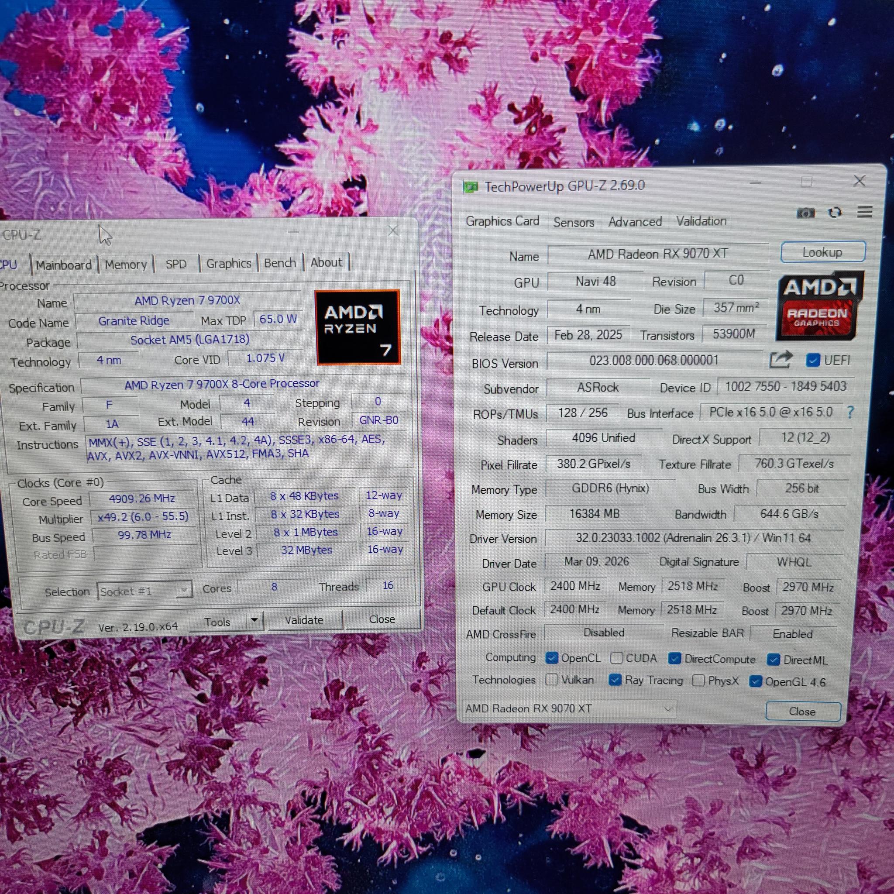The width and height of the screenshot is (894, 894).
Task: Click the Core Speed value '4909.26 MHz'
Action: (x=142, y=499)
